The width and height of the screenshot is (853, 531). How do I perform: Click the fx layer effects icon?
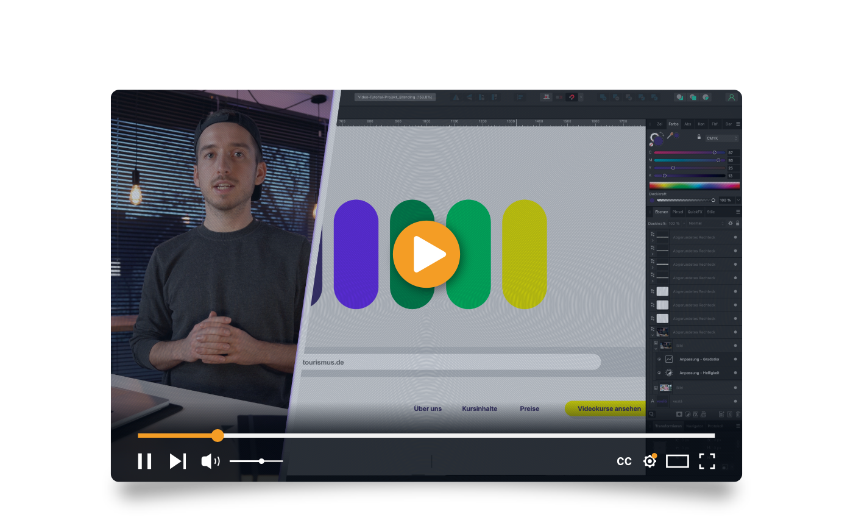tap(695, 414)
